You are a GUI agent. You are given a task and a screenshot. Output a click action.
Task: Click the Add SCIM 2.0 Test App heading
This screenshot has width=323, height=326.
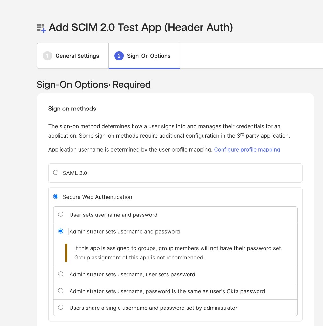141,27
